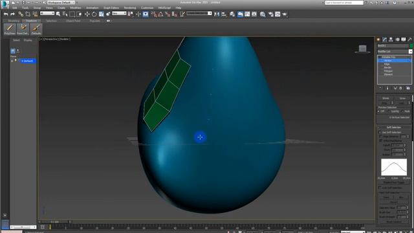Open the Edit menu
Screen dimensions: 414x233
14,8
